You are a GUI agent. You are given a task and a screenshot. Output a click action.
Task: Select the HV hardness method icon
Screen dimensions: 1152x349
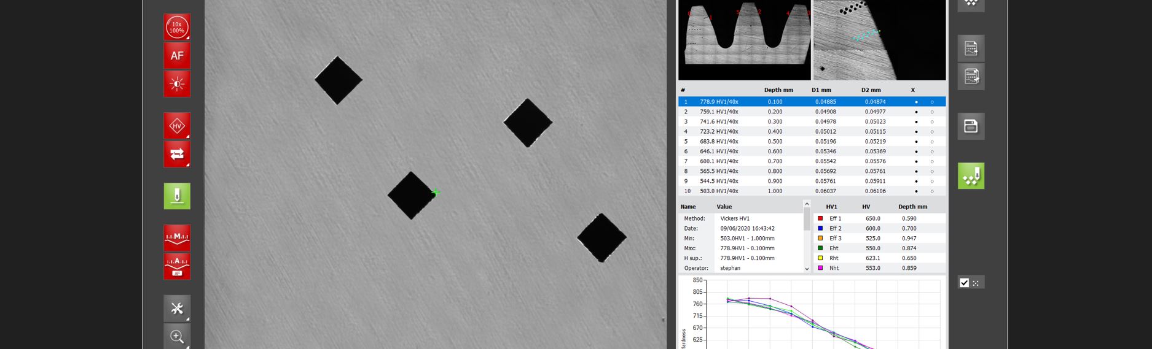pyautogui.click(x=177, y=126)
